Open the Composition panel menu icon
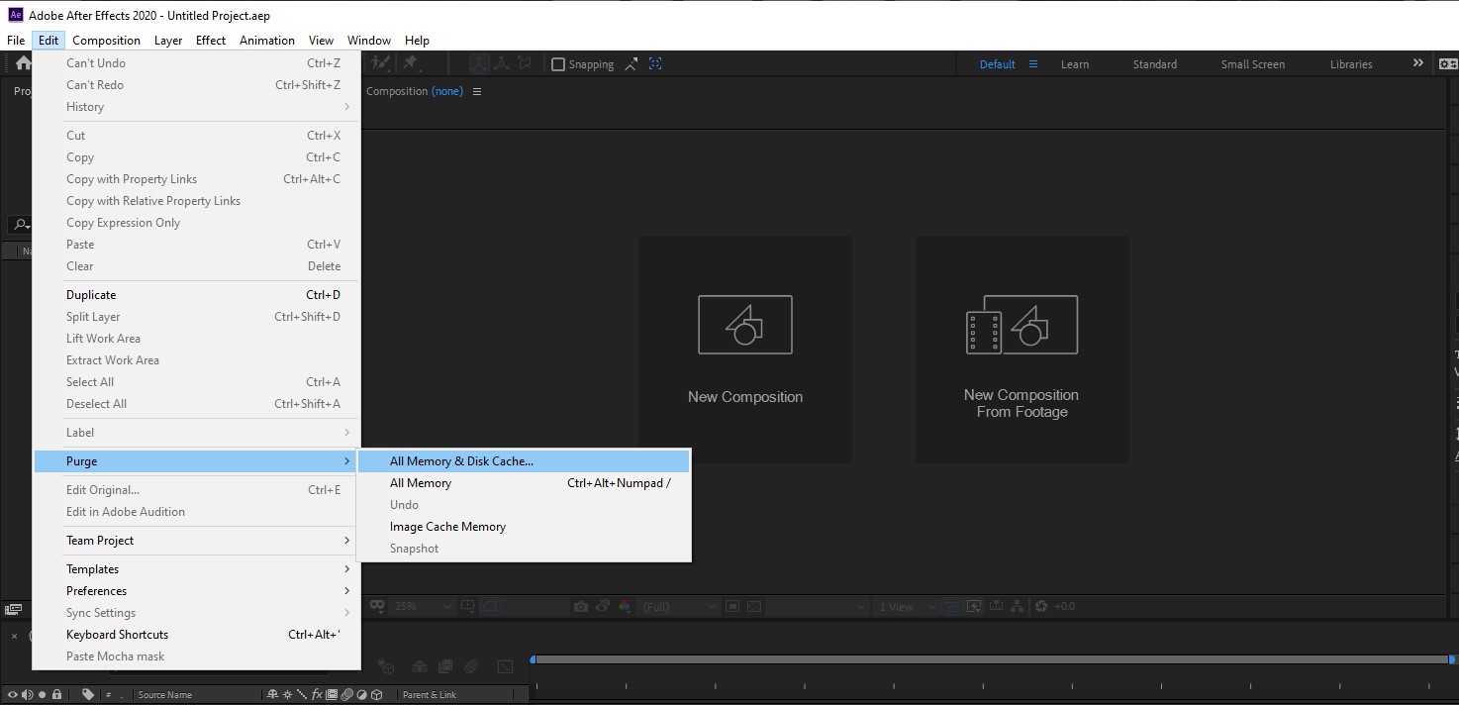This screenshot has height=705, width=1459. click(477, 91)
